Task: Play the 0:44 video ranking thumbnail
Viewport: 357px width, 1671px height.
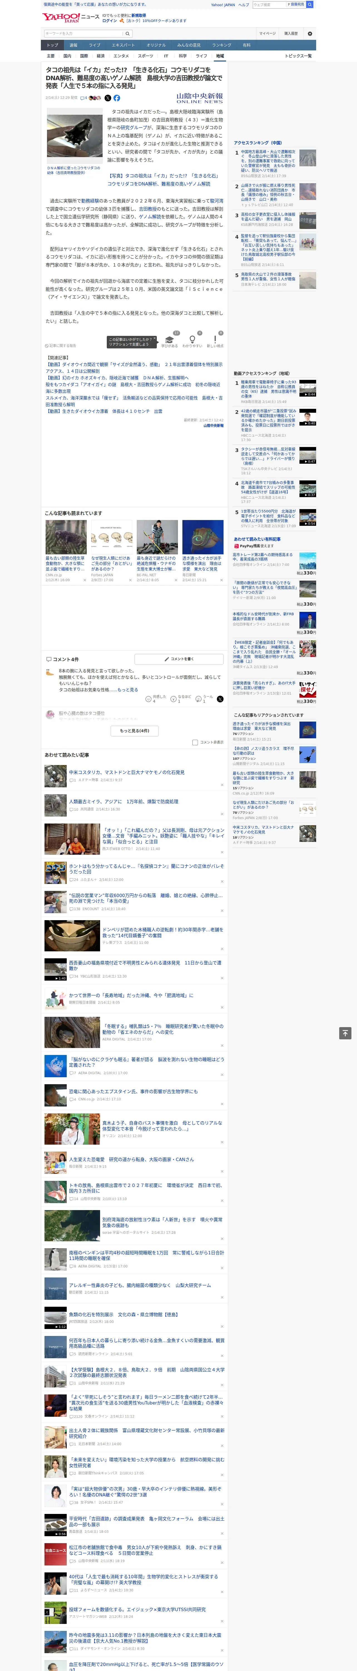Action: point(308,389)
